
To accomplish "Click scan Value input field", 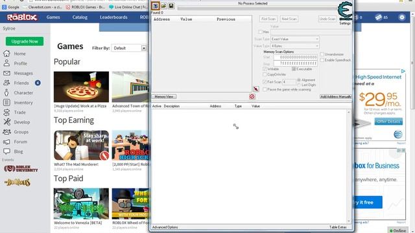I will [x=311, y=32].
